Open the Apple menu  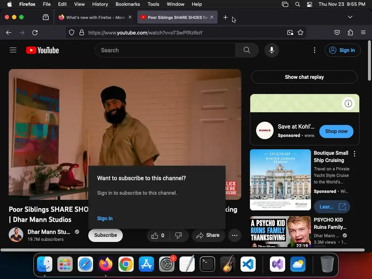click(9, 4)
